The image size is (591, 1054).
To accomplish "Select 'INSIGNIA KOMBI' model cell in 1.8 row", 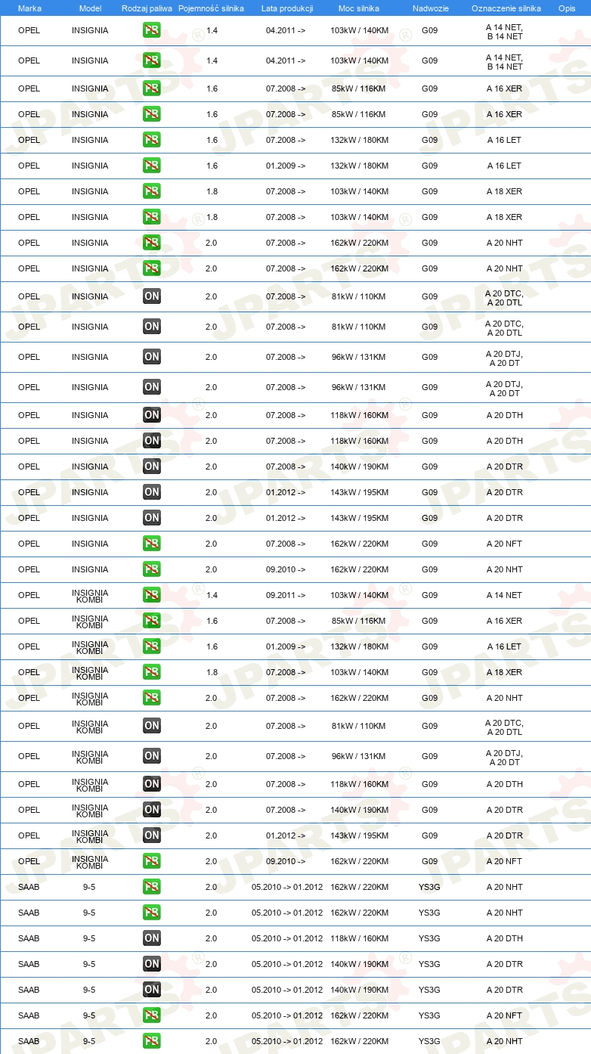I will pos(90,672).
